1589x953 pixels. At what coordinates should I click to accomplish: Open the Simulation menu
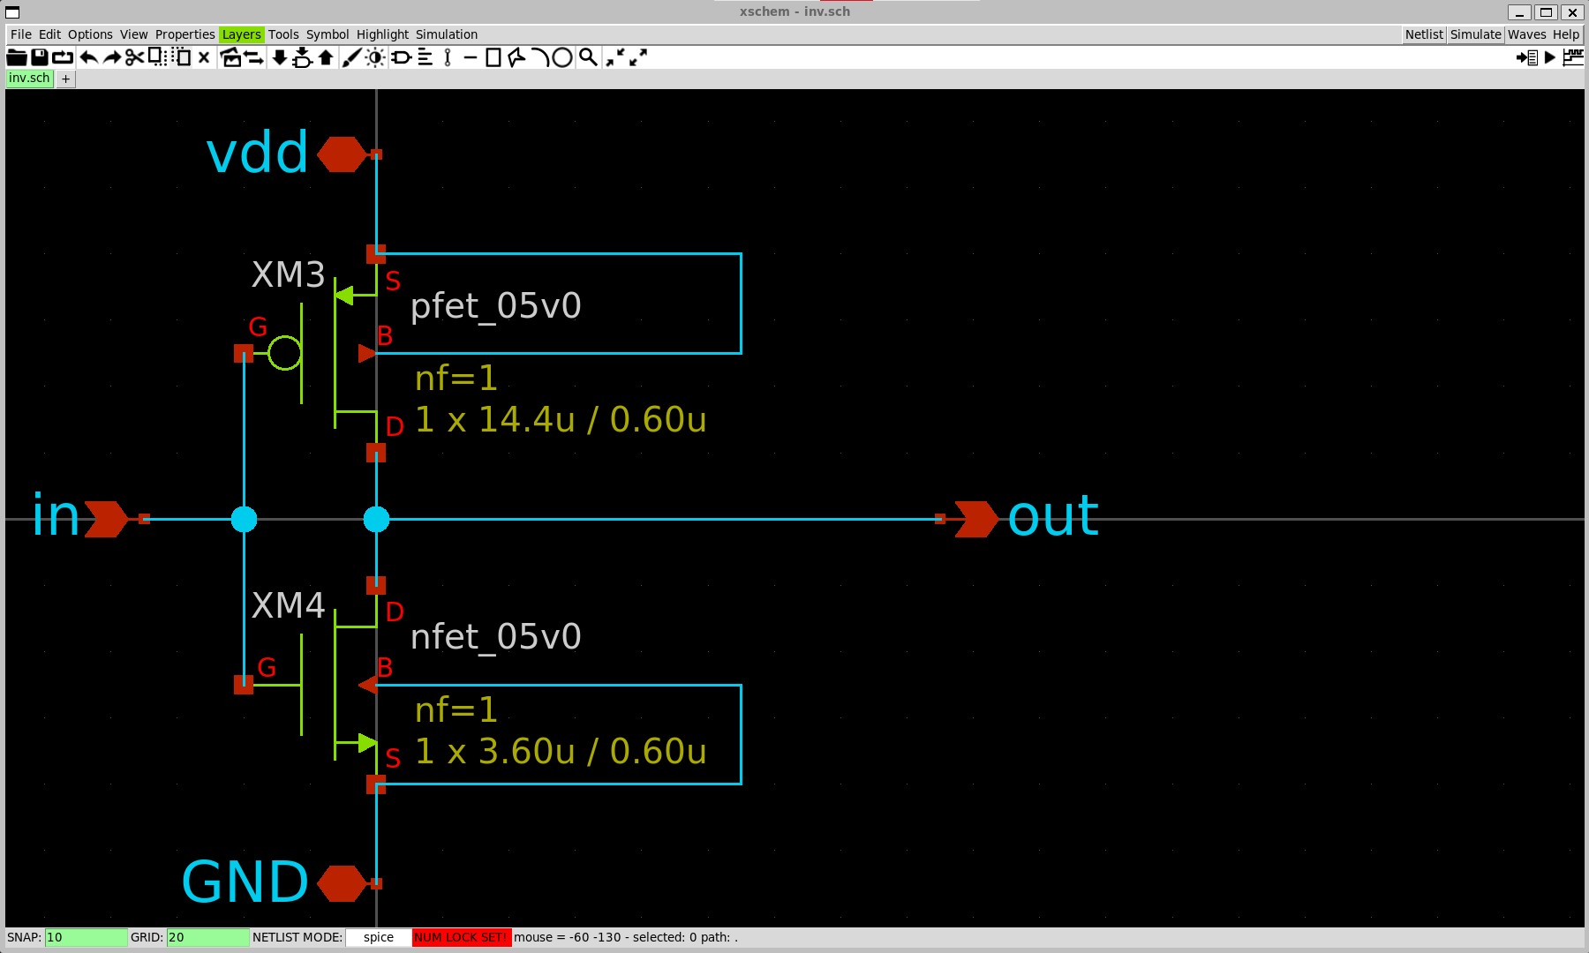447,34
